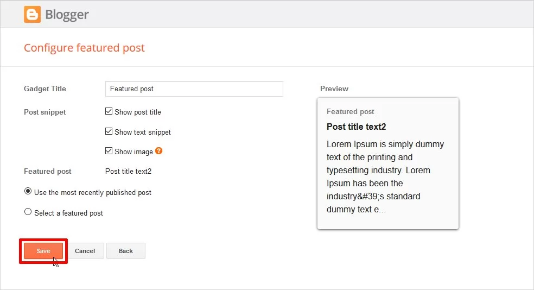Click the Cancel button

coord(85,251)
